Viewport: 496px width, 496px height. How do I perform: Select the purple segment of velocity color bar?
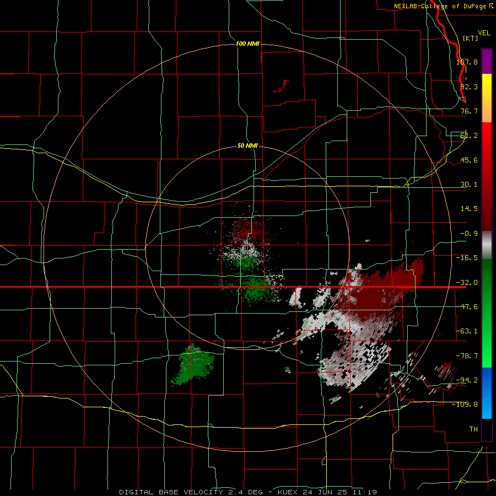click(x=487, y=61)
